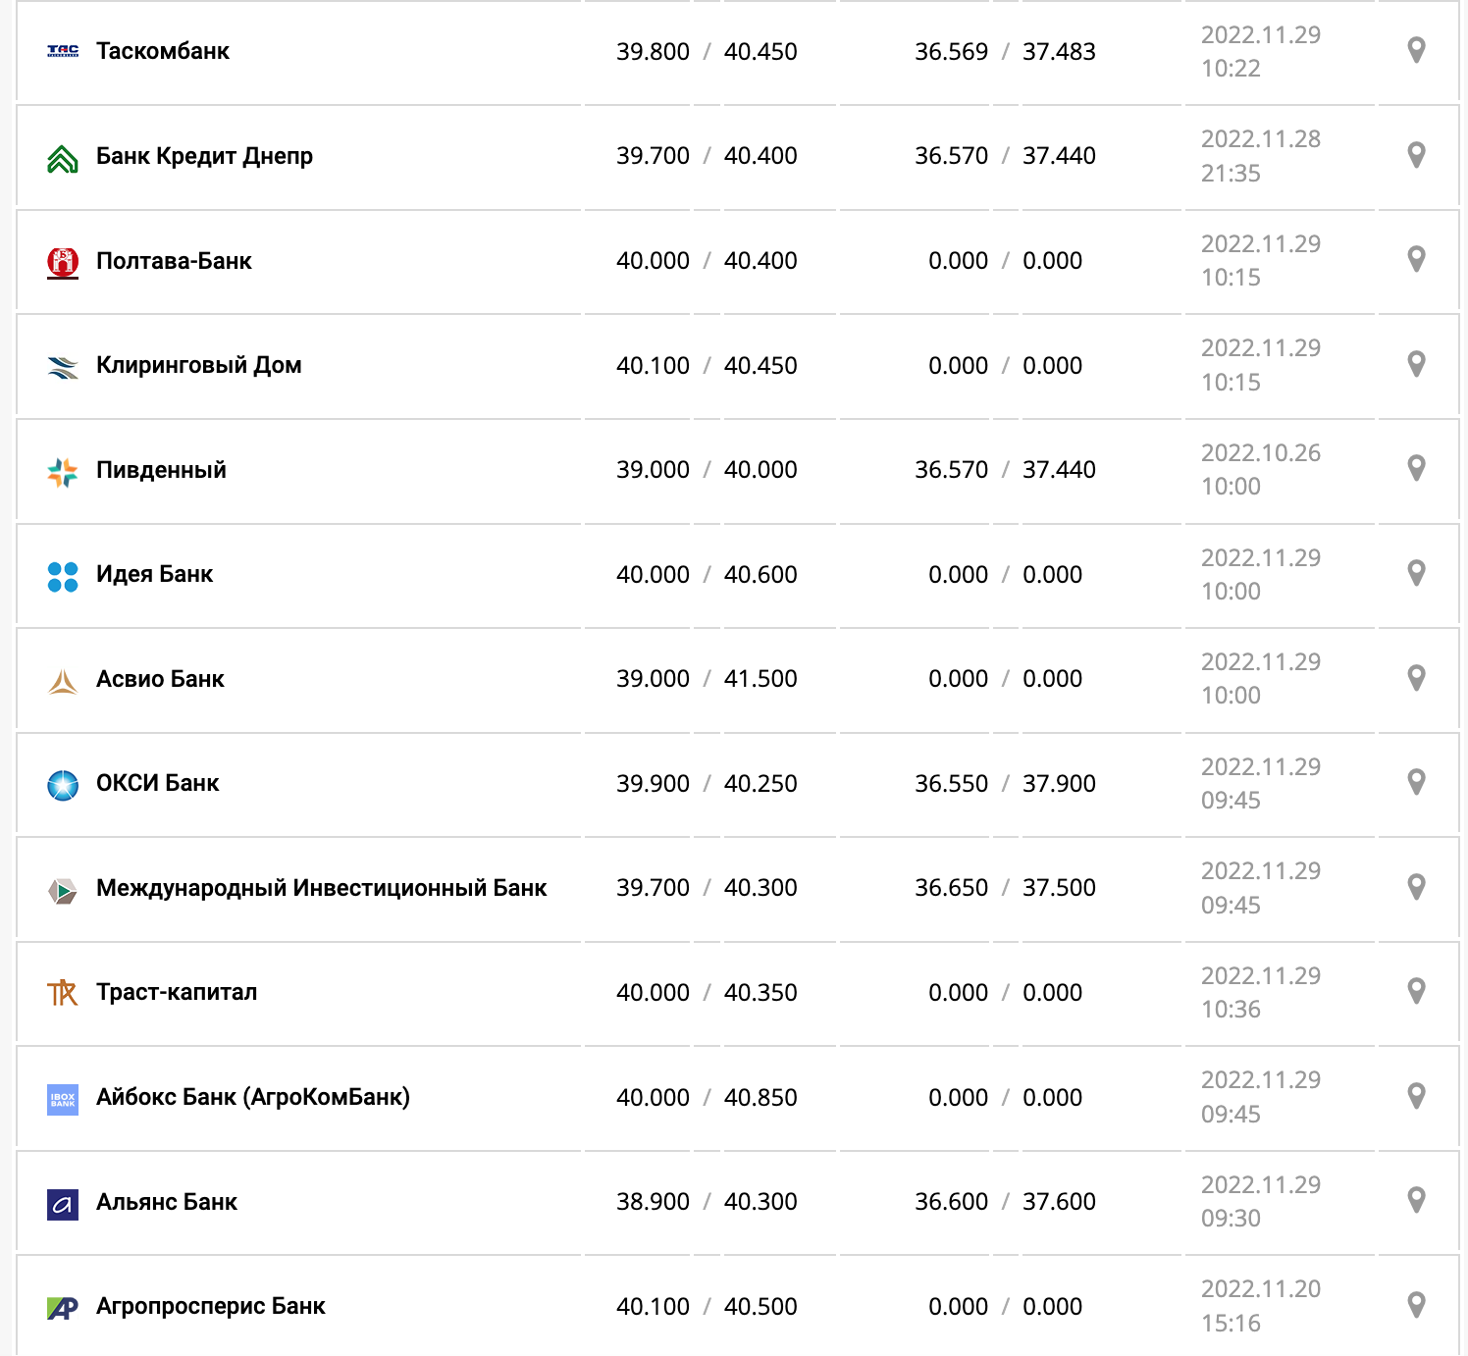
Task: Open location pin for Банк Кредит Днепр
Action: point(1416,155)
